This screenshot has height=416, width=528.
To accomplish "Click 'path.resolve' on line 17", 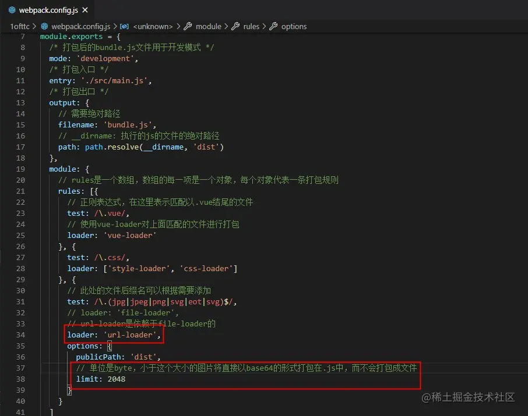I will coord(112,147).
